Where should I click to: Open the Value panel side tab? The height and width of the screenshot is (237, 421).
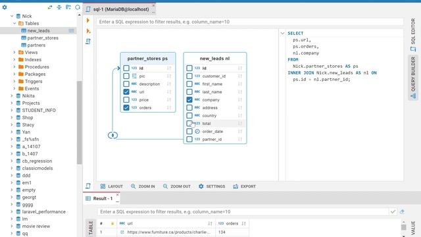(x=413, y=228)
